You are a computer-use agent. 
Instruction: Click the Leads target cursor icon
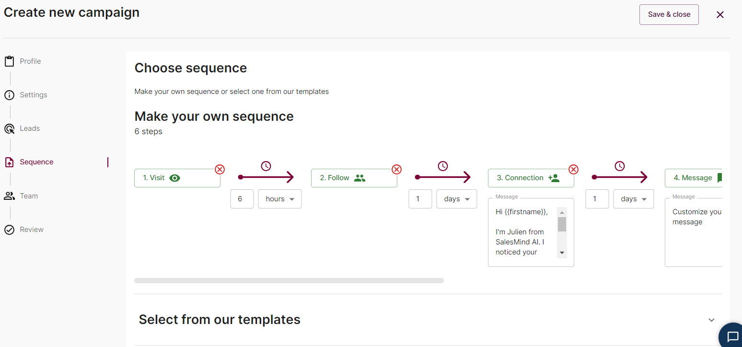tap(9, 128)
